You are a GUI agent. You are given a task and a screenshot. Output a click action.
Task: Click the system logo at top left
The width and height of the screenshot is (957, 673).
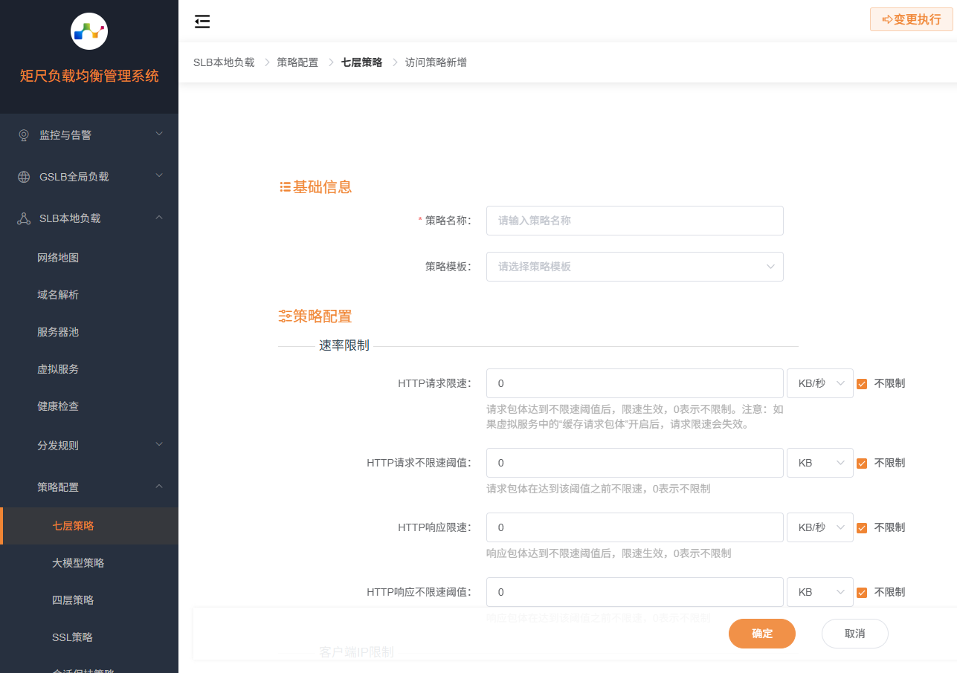click(x=88, y=31)
